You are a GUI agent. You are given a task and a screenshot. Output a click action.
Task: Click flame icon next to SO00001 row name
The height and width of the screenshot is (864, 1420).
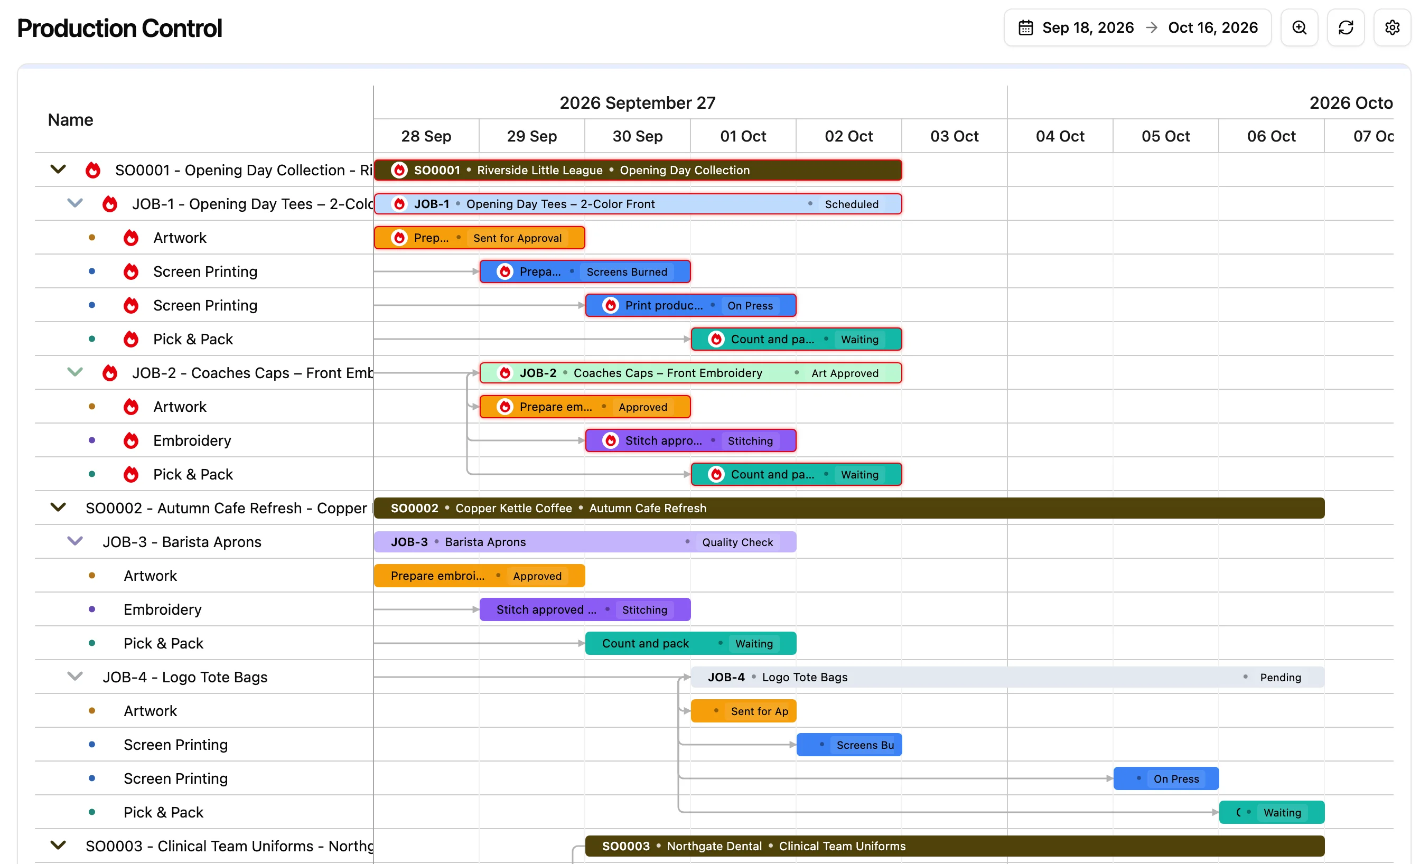(93, 170)
